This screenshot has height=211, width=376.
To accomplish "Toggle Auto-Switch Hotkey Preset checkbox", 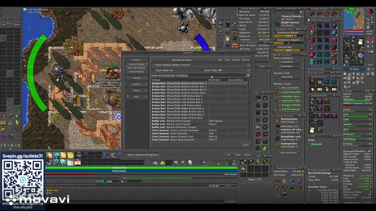I will point(154,65).
